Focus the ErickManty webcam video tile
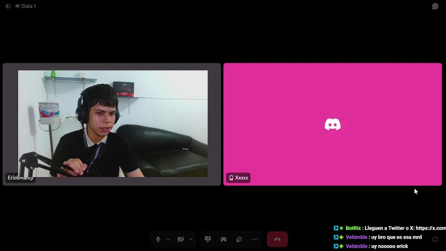Image resolution: width=446 pixels, height=251 pixels. coord(112,124)
